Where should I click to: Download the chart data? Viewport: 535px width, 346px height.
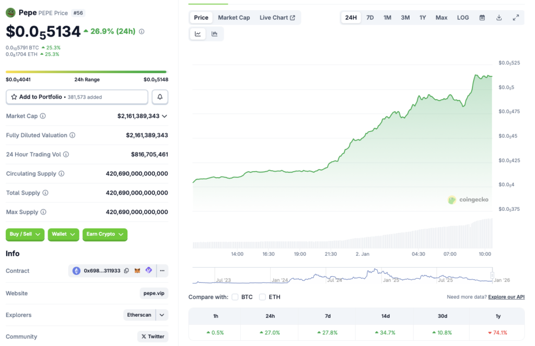tap(499, 18)
